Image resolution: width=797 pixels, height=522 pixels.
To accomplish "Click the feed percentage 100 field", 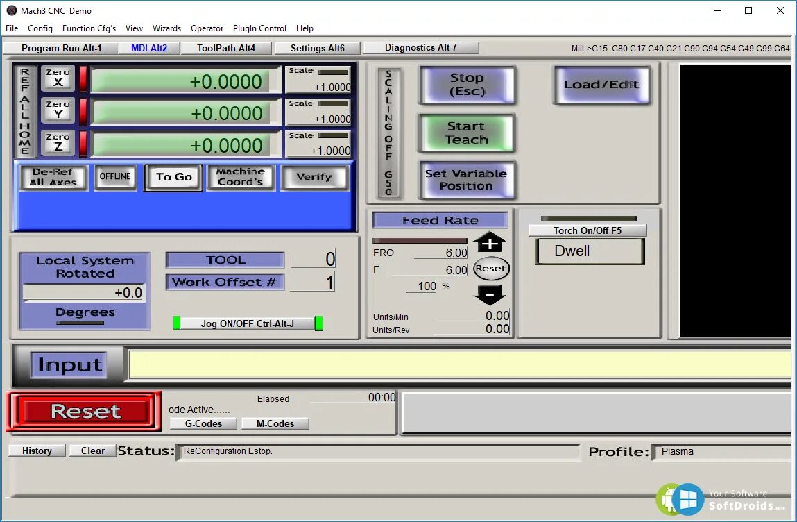I will [421, 287].
